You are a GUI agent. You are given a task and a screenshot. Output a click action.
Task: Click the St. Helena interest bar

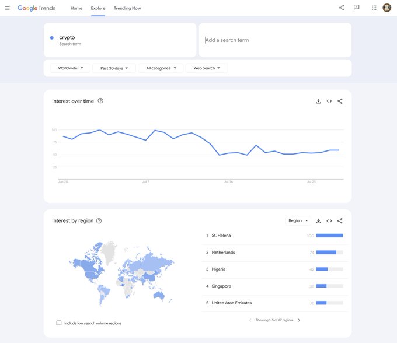pyautogui.click(x=330, y=236)
